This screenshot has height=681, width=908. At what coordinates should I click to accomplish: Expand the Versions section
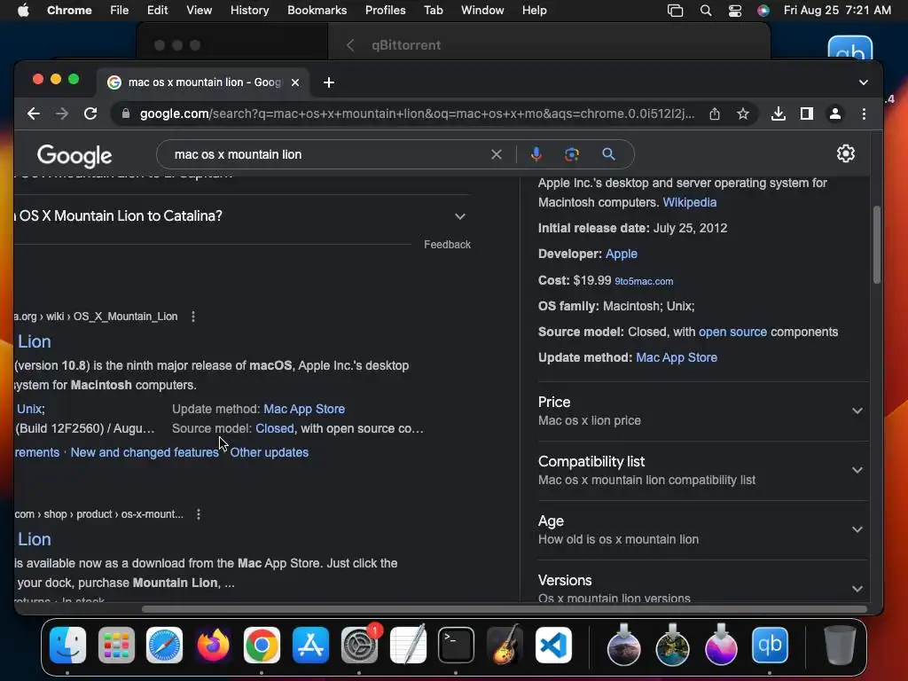702,586
